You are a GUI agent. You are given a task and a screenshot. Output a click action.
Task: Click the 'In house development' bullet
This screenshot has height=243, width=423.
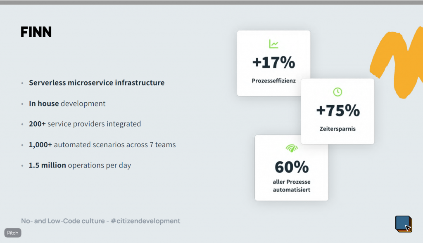(67, 104)
